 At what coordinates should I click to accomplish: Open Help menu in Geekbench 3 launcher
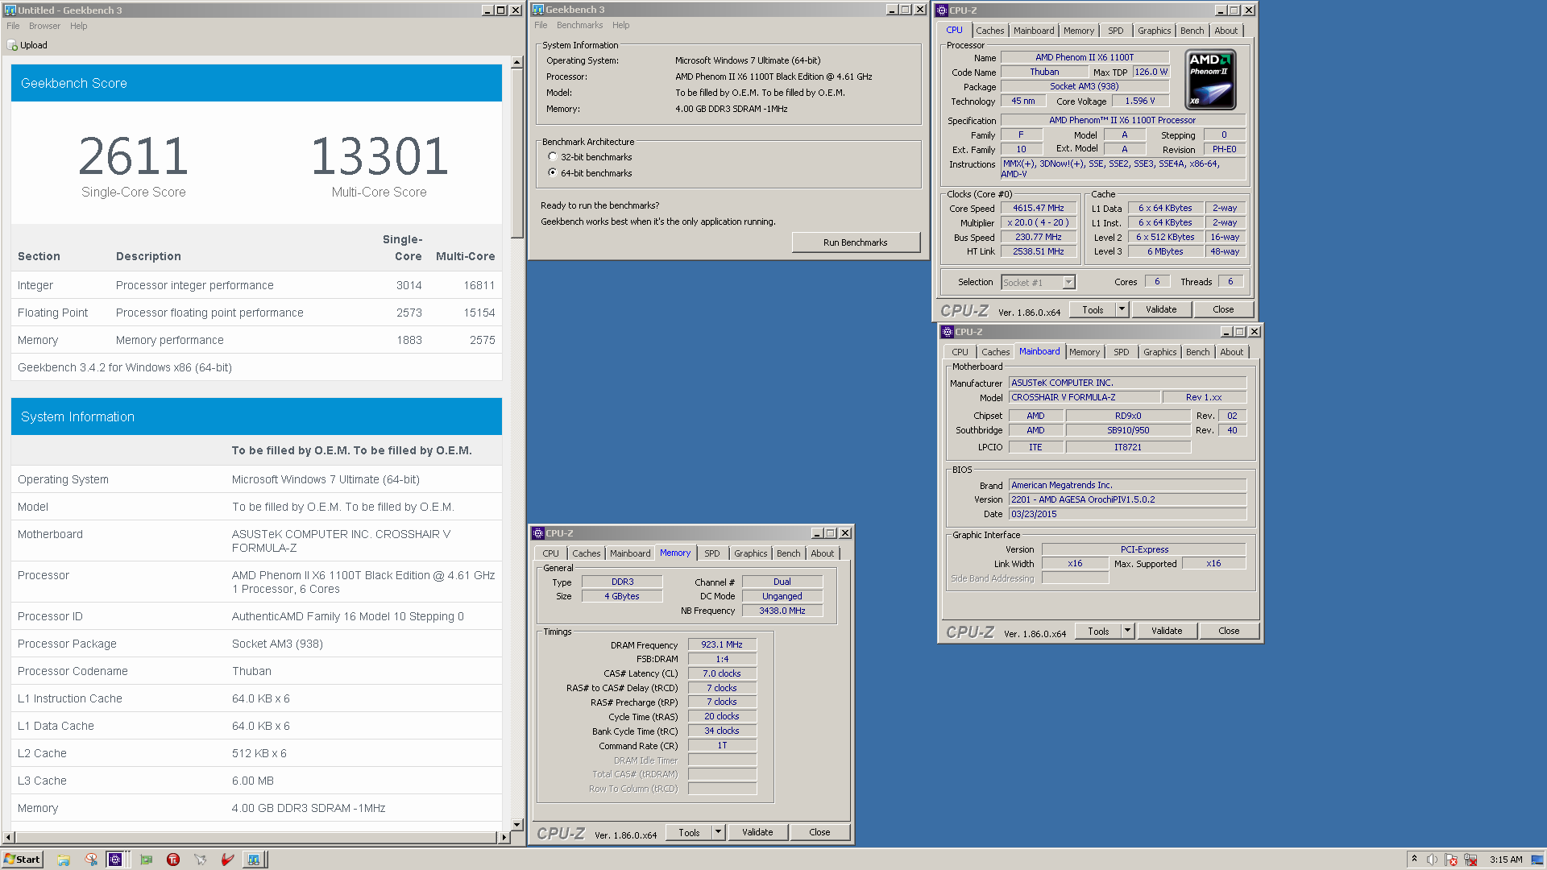point(620,25)
